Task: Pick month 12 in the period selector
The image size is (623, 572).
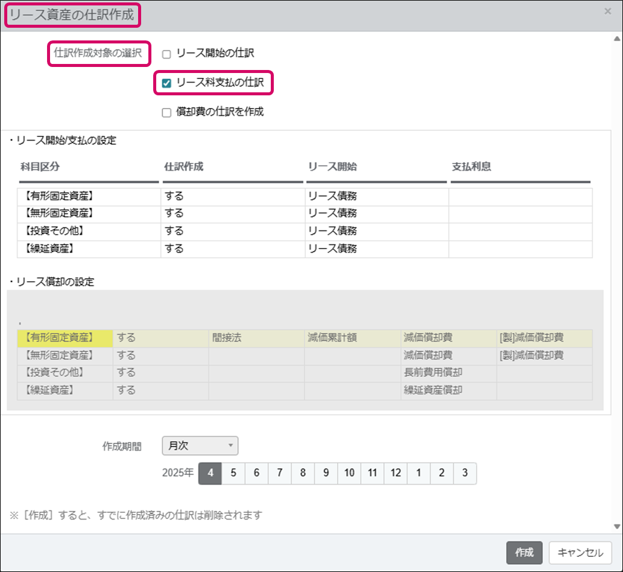Action: click(x=395, y=474)
